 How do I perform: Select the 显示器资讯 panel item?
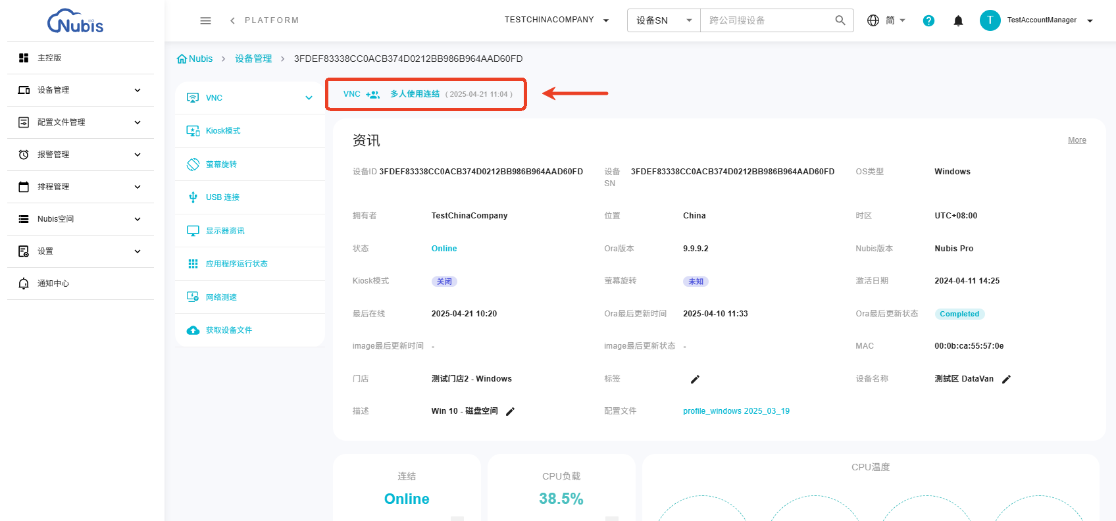click(x=250, y=231)
